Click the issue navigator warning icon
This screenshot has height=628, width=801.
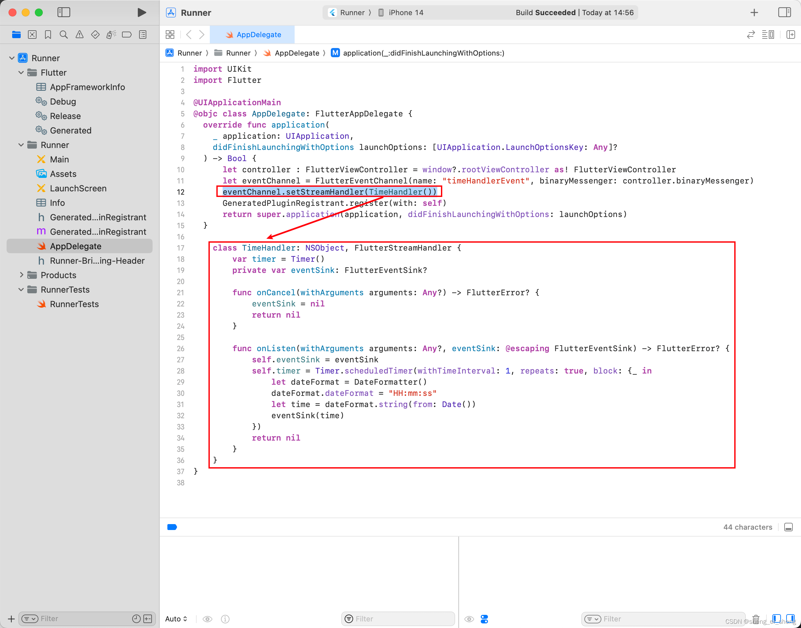[x=79, y=35]
